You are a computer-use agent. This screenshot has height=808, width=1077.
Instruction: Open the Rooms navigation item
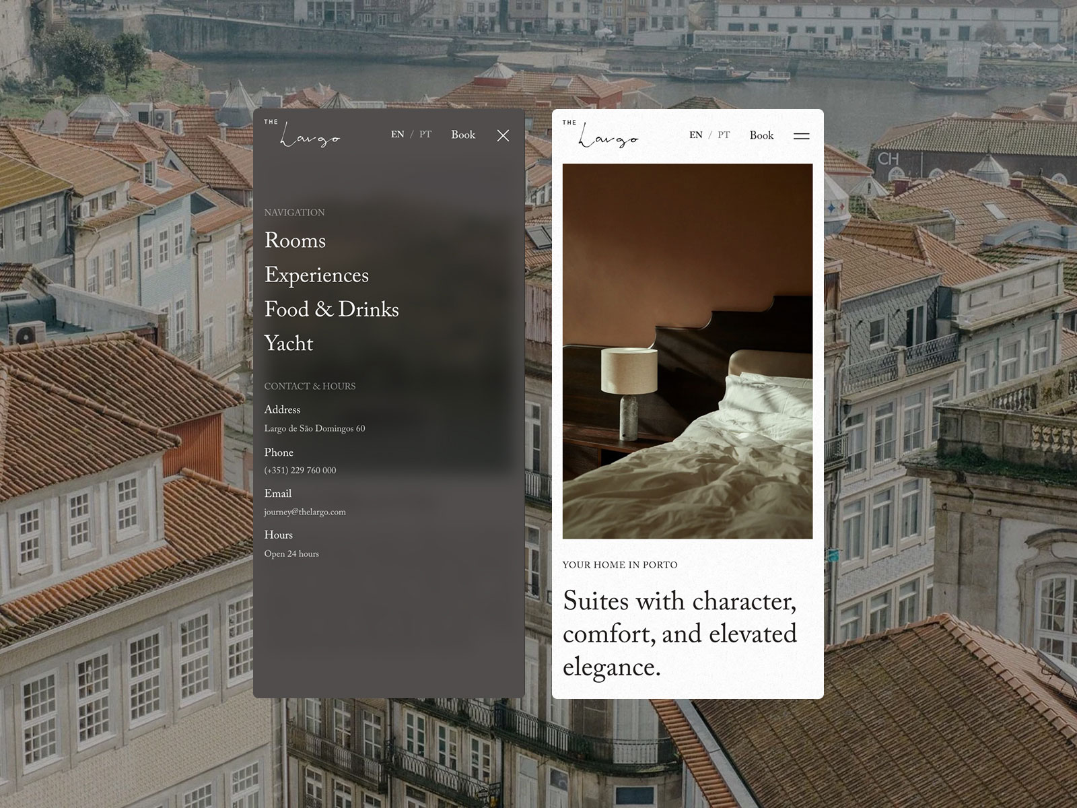295,240
